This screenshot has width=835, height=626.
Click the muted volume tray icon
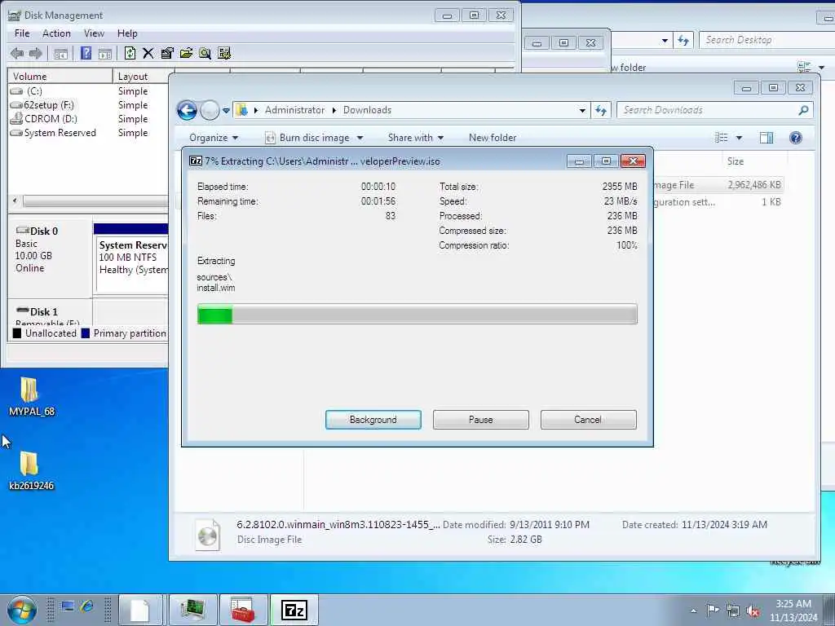753,611
